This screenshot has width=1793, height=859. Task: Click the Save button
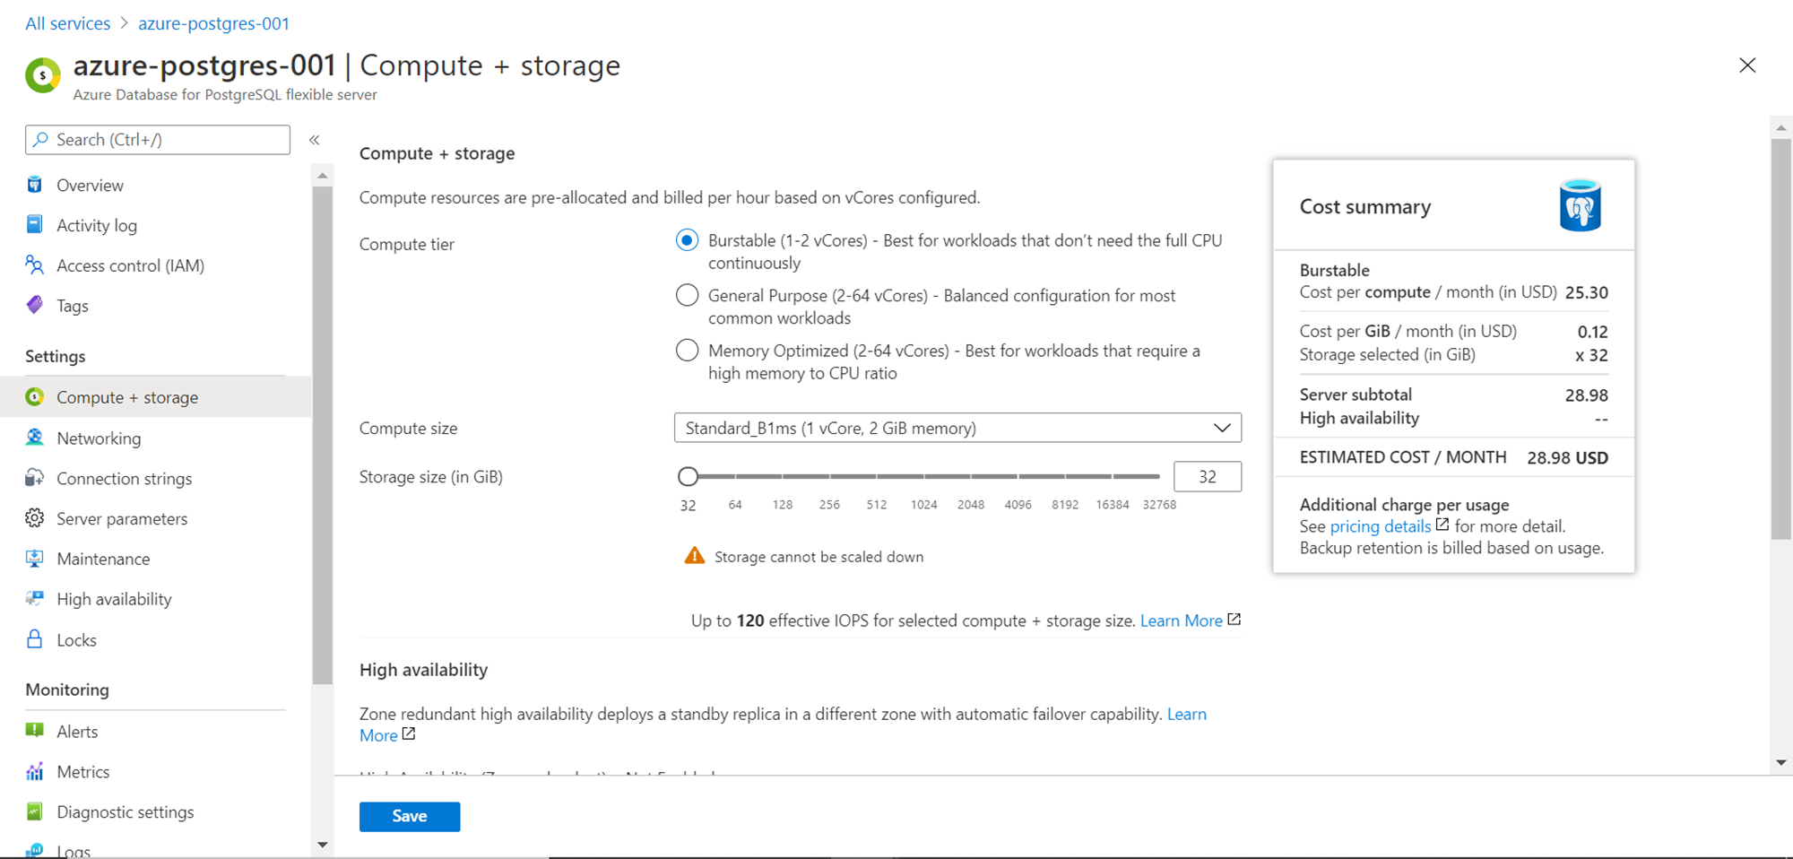coord(410,816)
